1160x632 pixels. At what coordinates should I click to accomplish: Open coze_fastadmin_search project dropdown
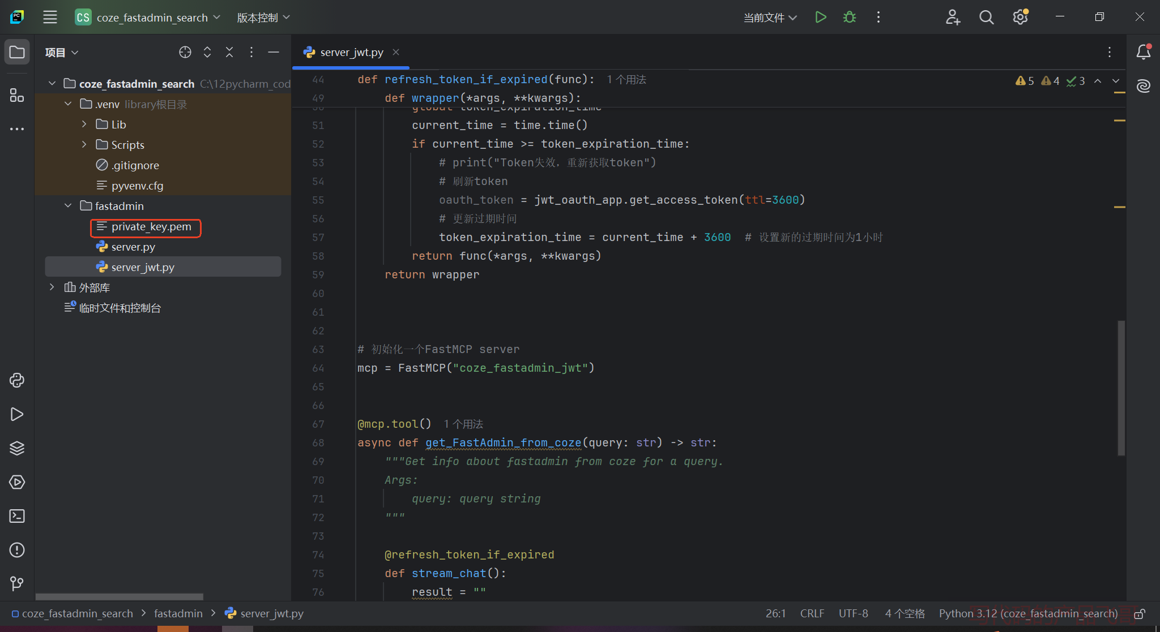pyautogui.click(x=148, y=18)
